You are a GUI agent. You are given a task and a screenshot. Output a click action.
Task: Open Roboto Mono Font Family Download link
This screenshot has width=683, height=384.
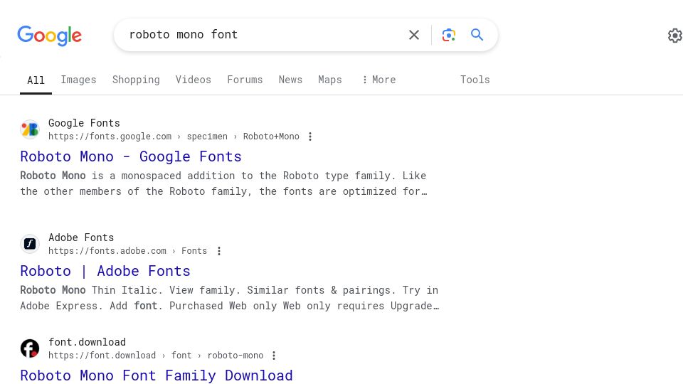click(157, 375)
